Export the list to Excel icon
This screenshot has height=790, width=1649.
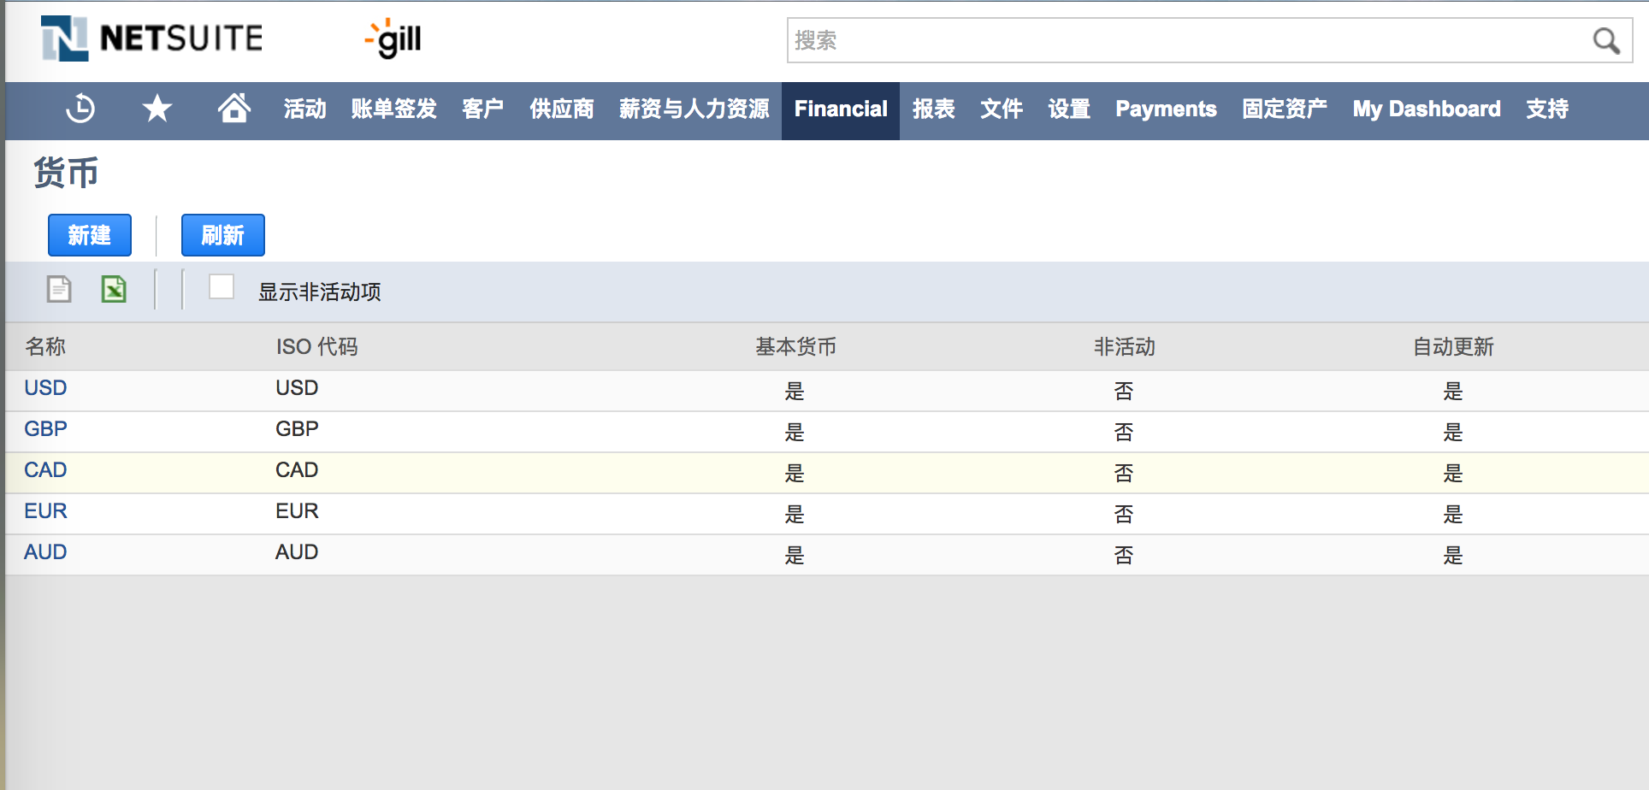pos(114,290)
